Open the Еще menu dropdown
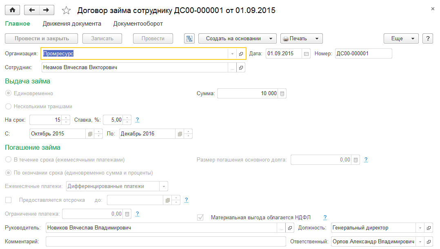The height and width of the screenshot is (249, 440). [x=401, y=39]
